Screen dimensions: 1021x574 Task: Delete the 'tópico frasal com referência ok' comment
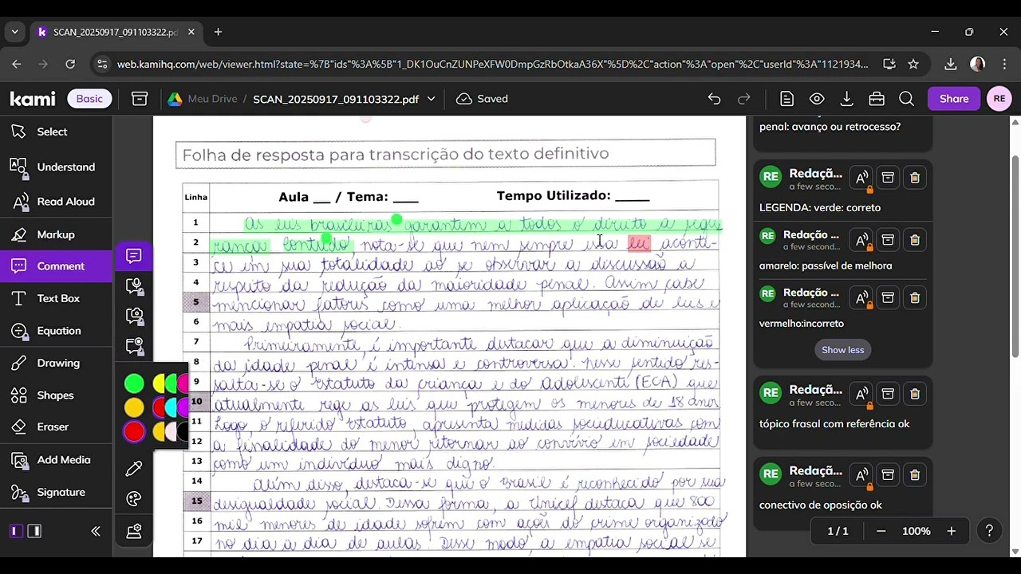(x=915, y=395)
